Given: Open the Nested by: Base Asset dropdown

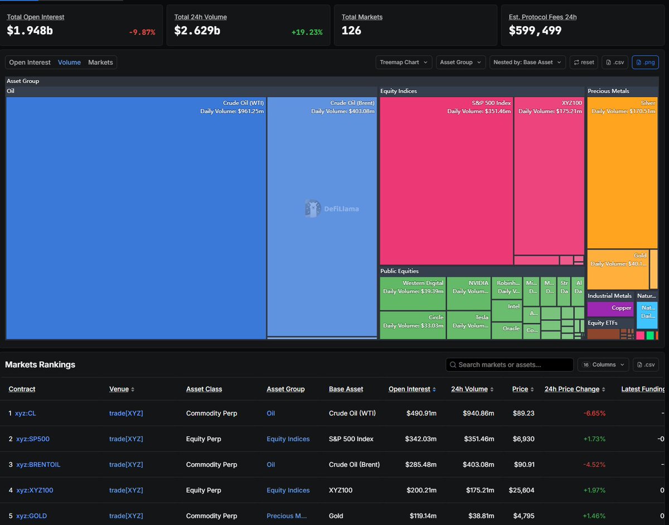Looking at the screenshot, I should point(527,62).
